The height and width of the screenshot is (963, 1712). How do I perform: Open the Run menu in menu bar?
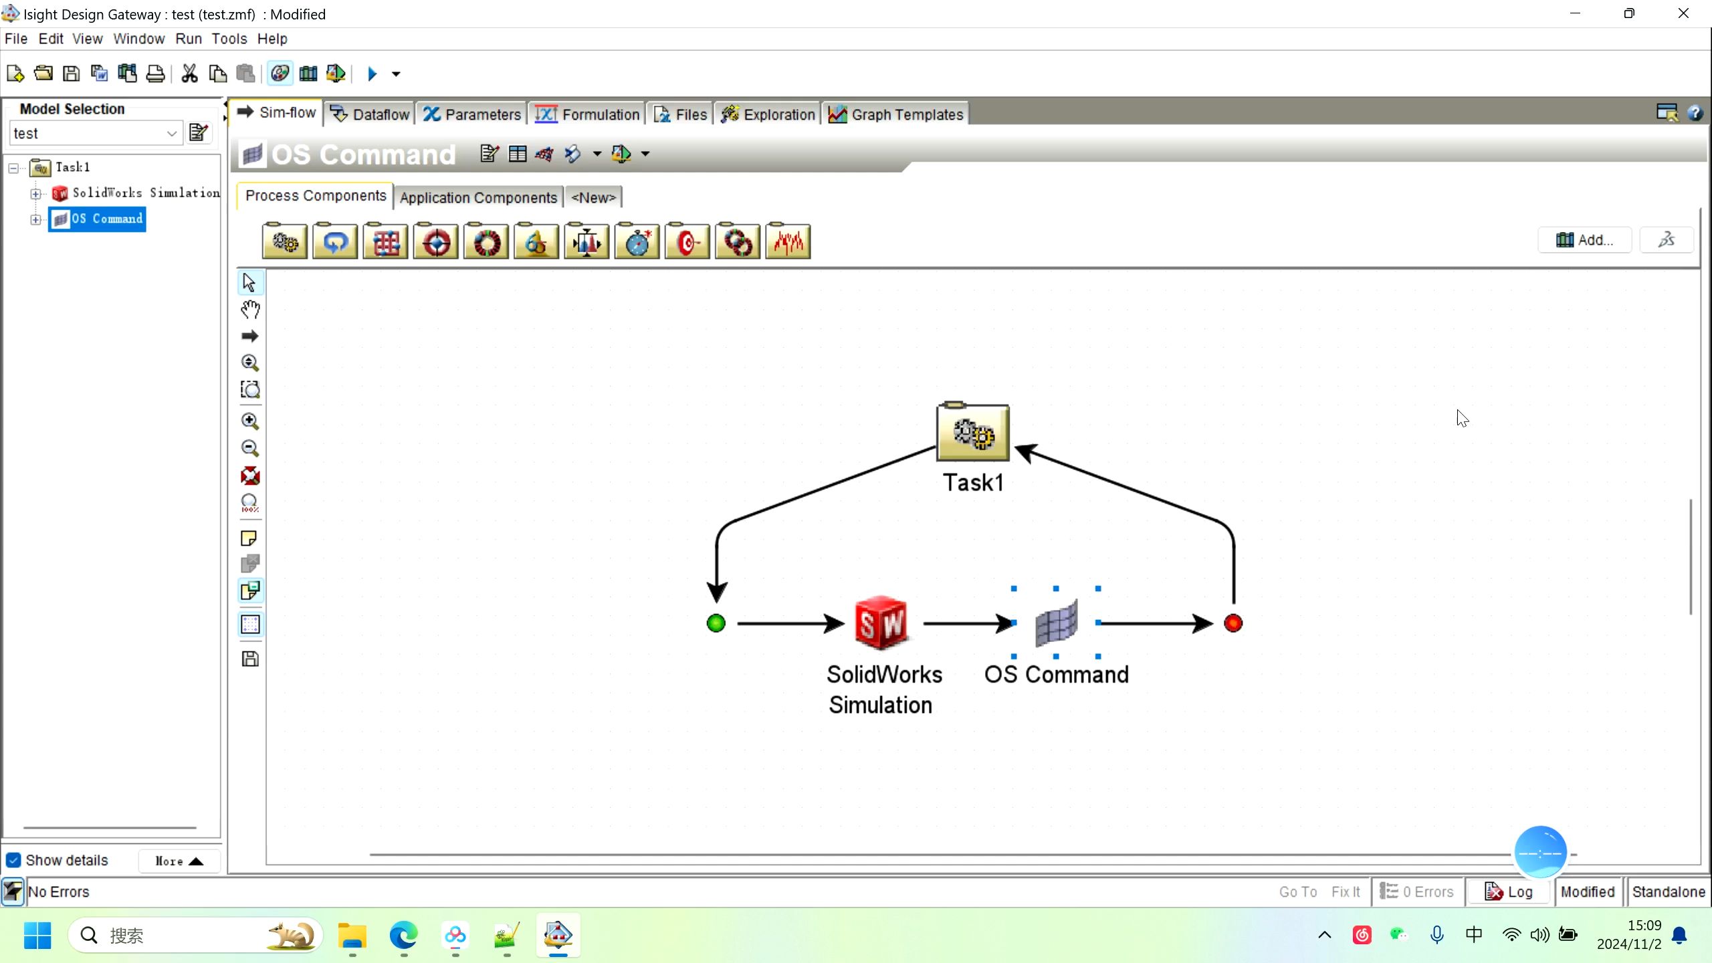click(188, 39)
